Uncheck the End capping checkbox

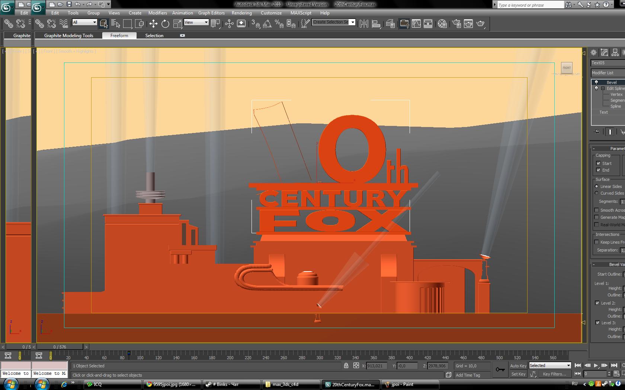coord(598,170)
